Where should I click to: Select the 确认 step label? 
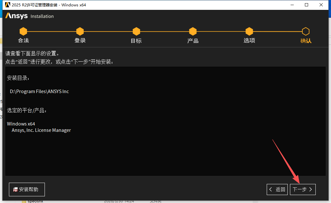click(x=306, y=41)
